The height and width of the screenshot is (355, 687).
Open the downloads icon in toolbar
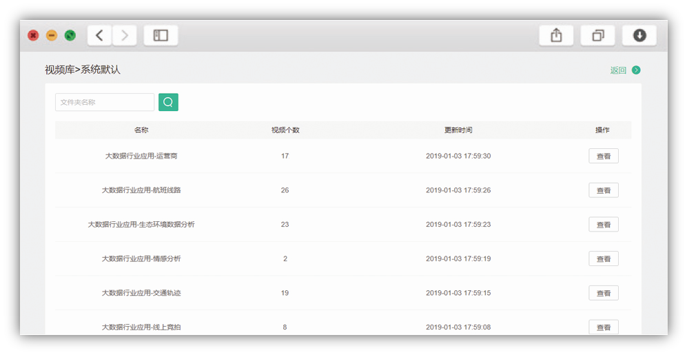(639, 36)
